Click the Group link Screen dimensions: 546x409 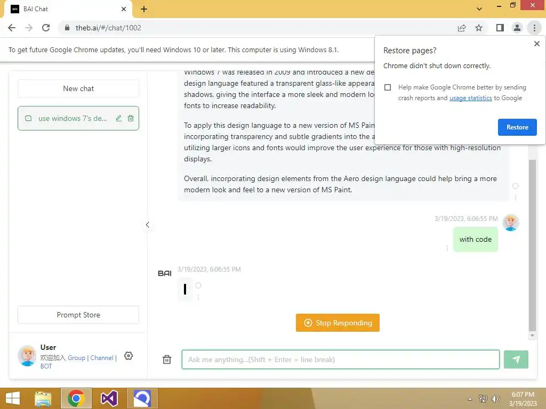click(x=76, y=358)
